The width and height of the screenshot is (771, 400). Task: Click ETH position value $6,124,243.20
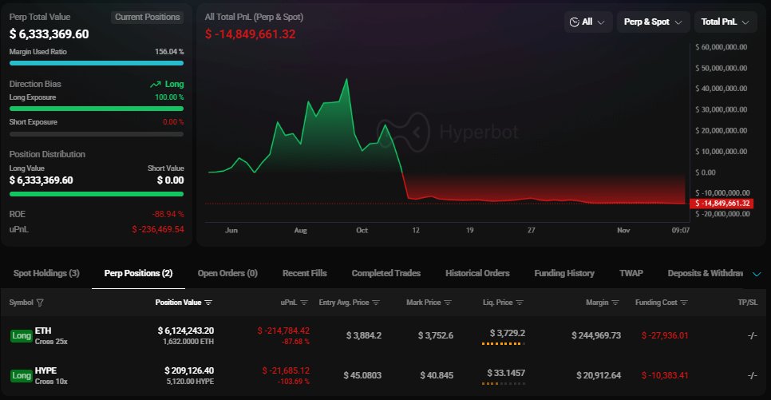186,331
